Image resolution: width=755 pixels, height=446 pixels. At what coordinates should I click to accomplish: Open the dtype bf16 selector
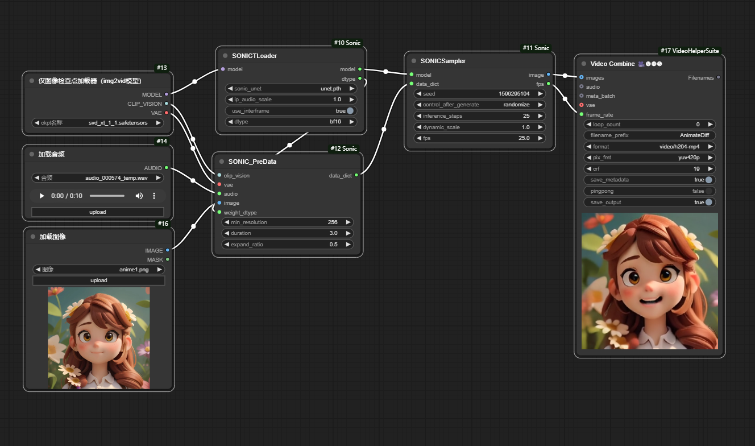coord(291,122)
